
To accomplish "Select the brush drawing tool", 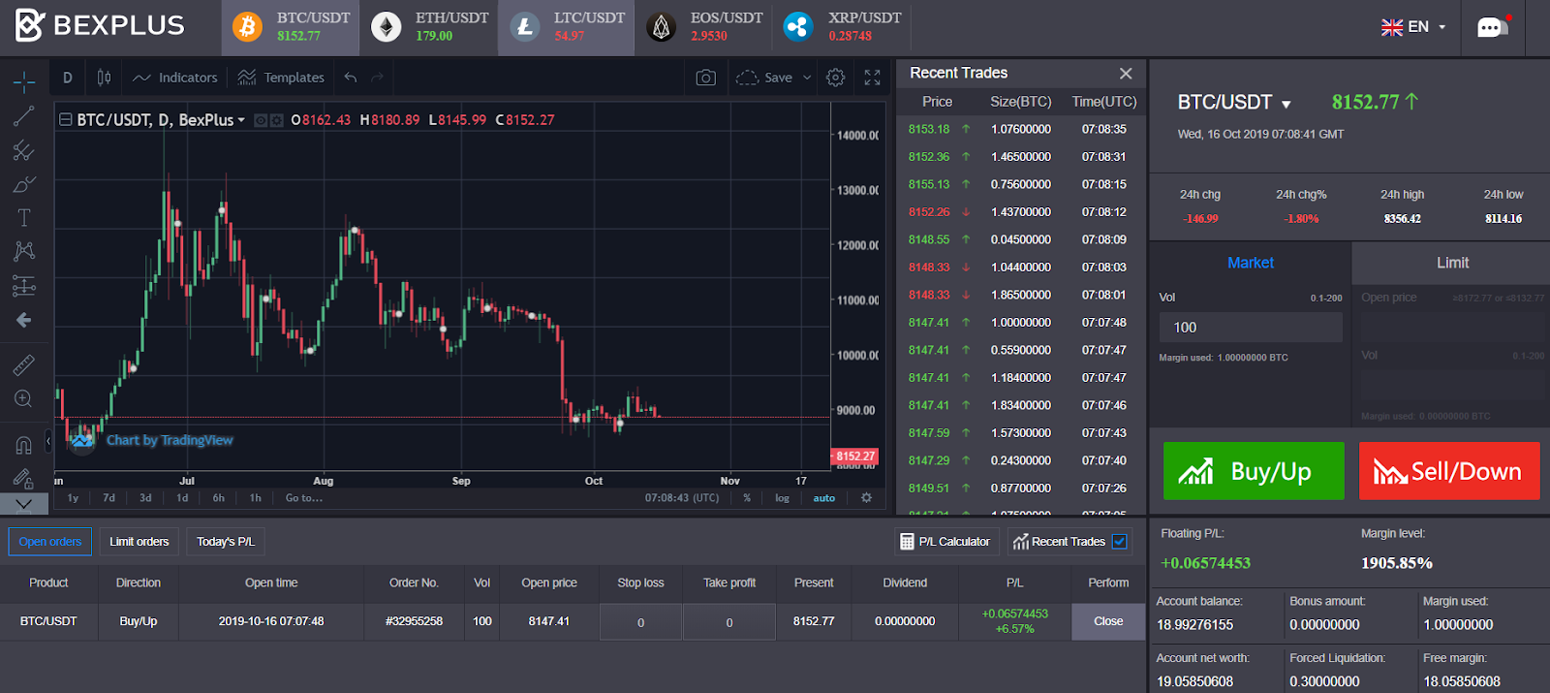I will (24, 184).
